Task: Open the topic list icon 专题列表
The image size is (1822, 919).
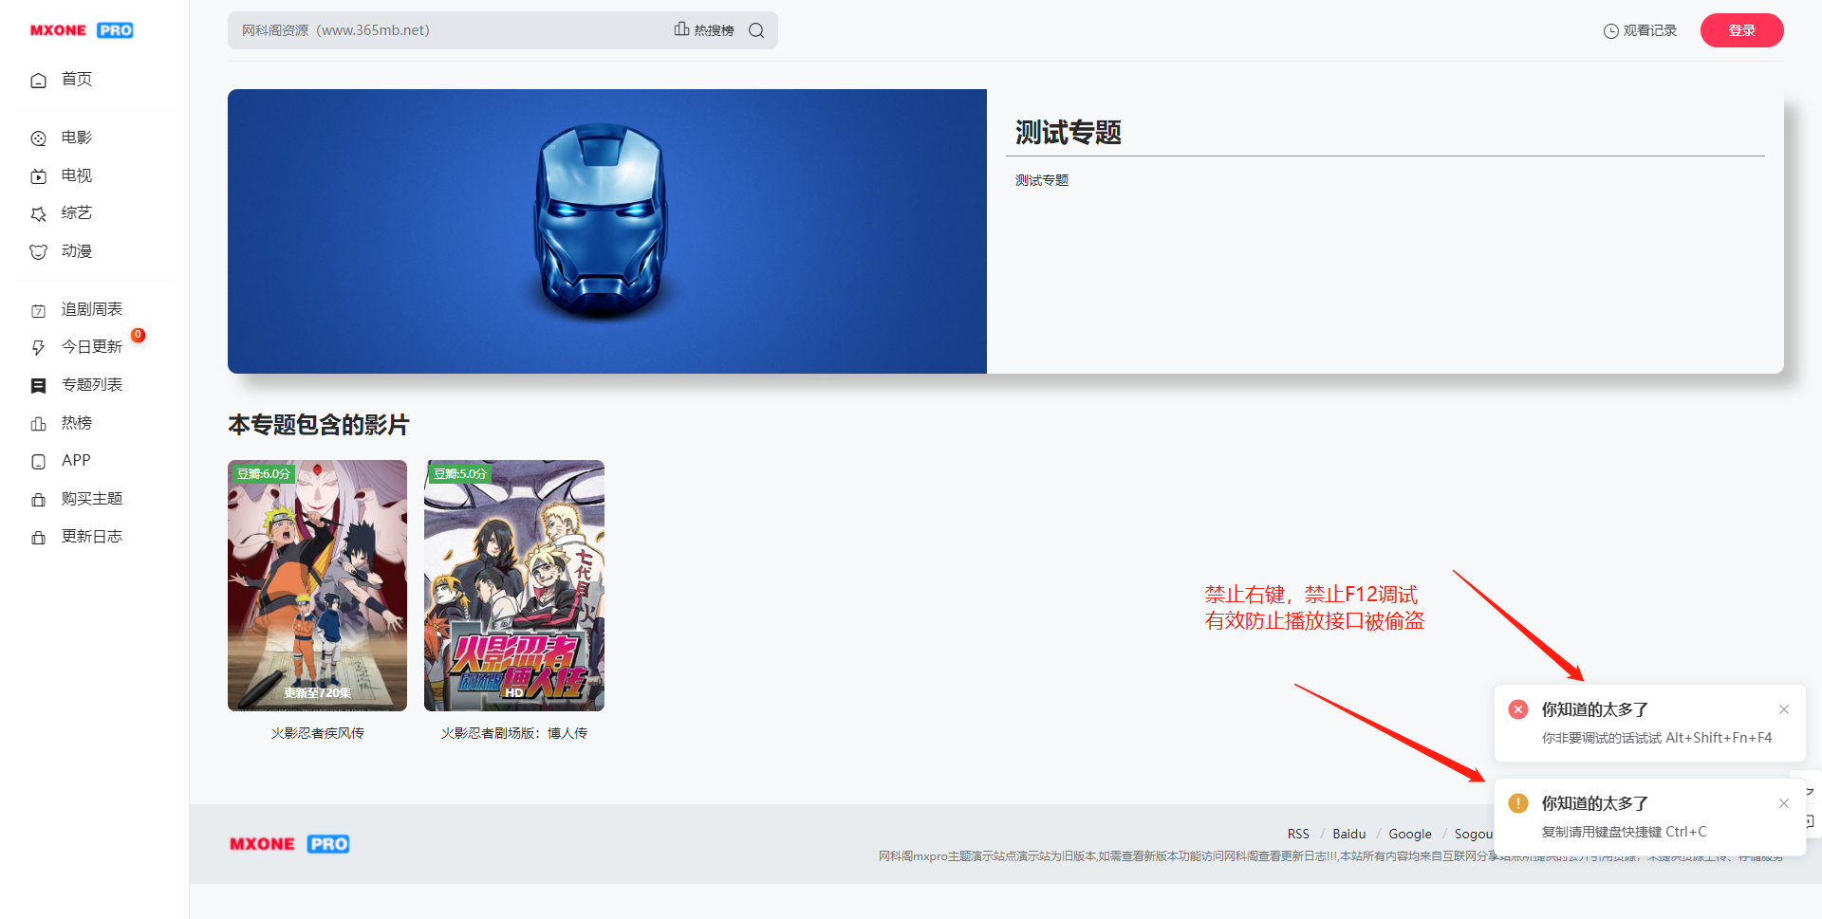Action: 39,386
